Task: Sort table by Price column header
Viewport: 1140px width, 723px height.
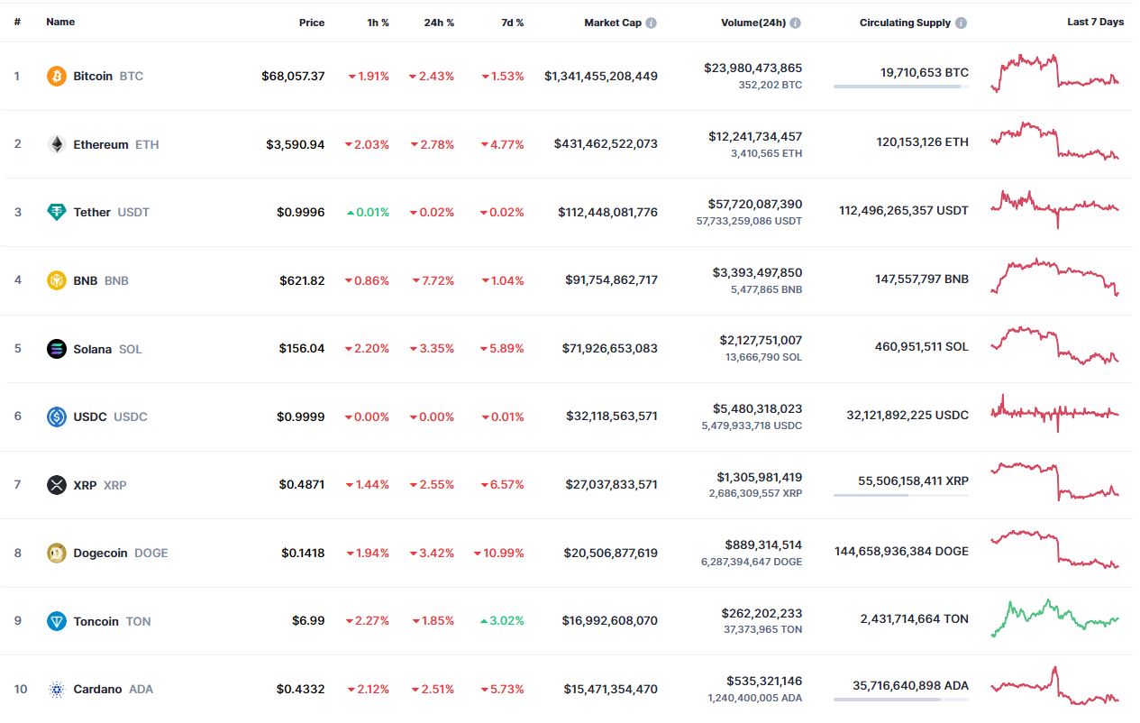Action: (x=312, y=23)
